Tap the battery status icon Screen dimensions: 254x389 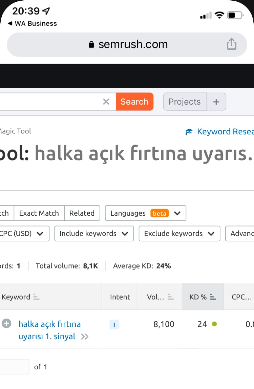pos(235,15)
